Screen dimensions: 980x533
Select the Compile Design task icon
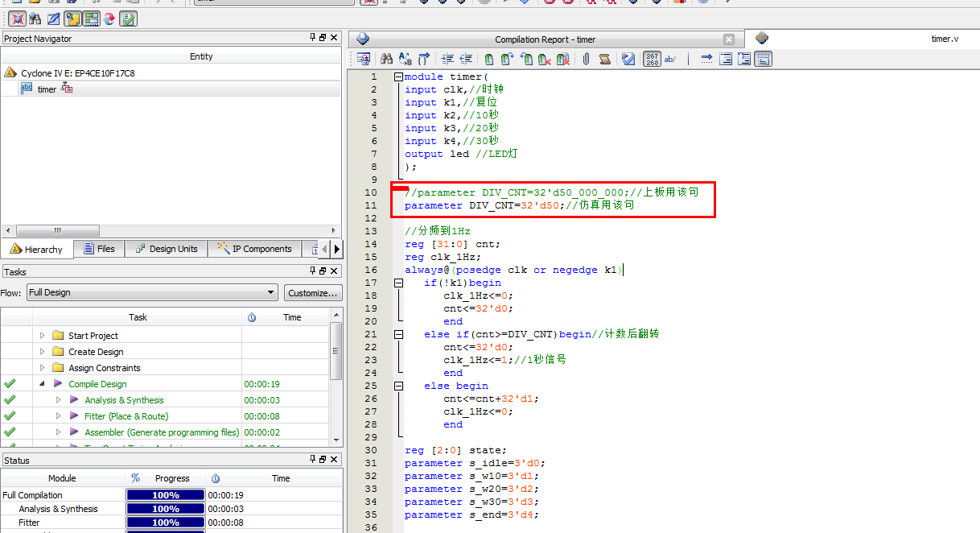pos(57,384)
